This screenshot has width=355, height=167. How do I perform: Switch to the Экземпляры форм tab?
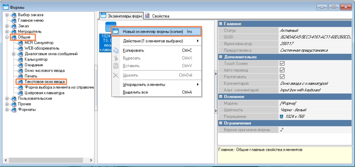click(121, 16)
